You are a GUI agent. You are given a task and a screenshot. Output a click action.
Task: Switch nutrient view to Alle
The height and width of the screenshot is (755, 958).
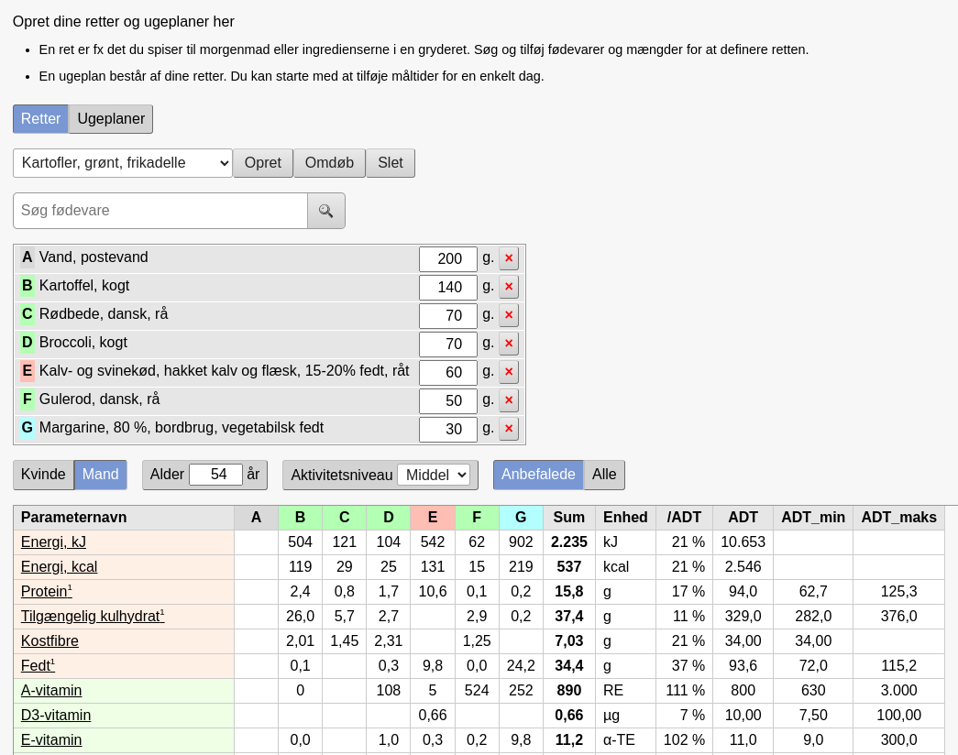pyautogui.click(x=604, y=475)
